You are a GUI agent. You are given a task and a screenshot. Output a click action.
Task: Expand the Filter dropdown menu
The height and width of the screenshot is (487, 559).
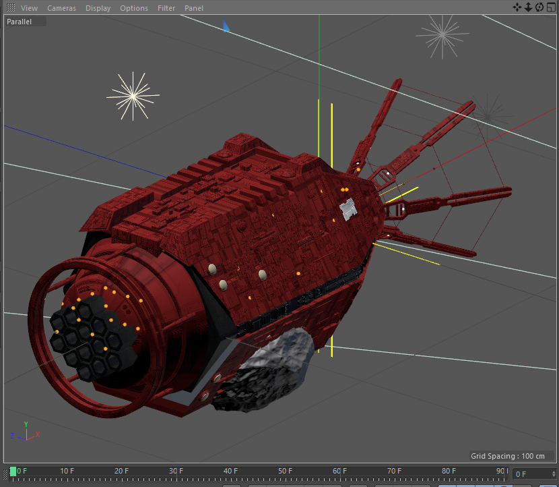[x=166, y=8]
